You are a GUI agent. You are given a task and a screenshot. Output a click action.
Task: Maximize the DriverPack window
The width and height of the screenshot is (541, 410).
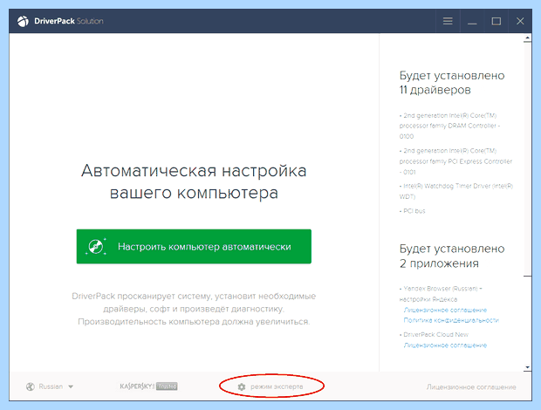coord(496,22)
